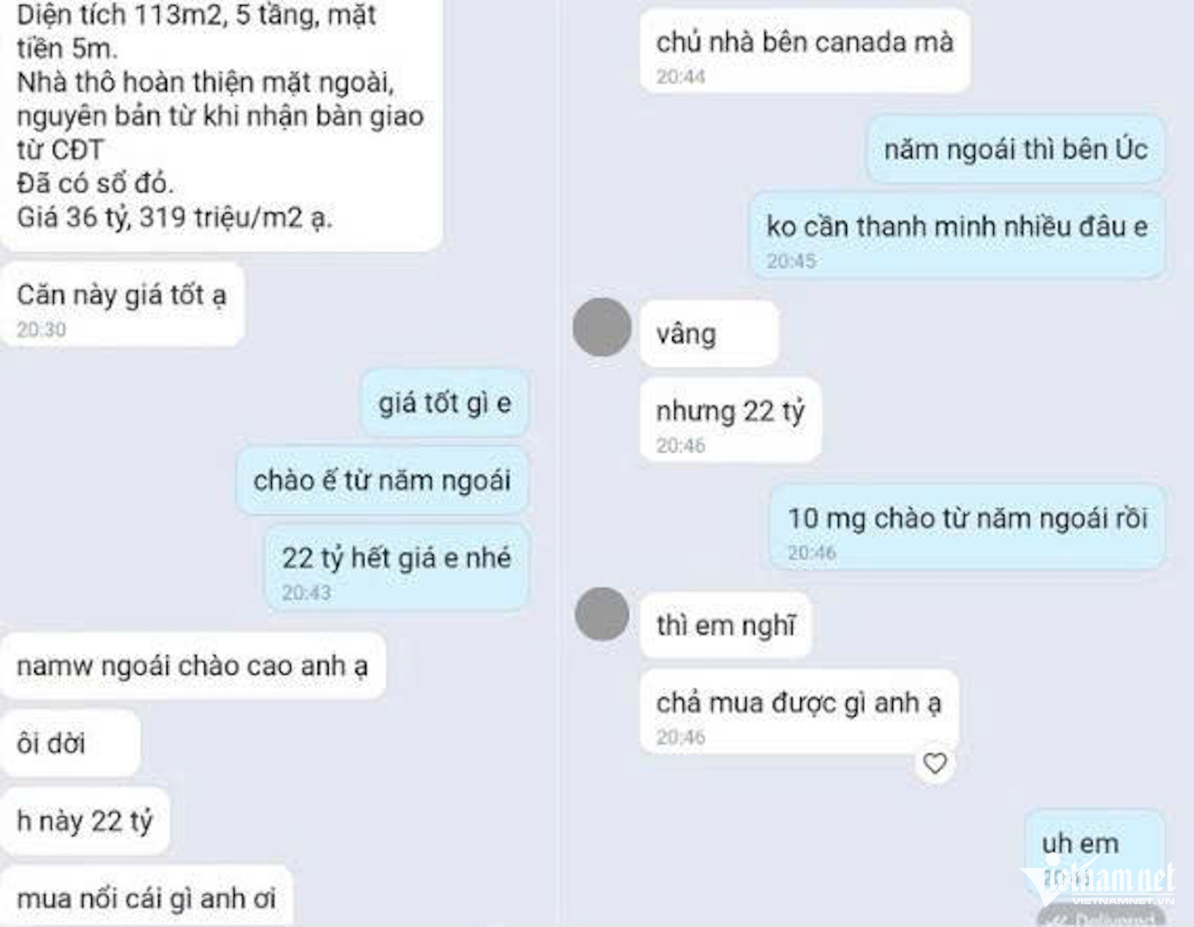Select message "ôi dời"
1194x927 pixels.
70,743
